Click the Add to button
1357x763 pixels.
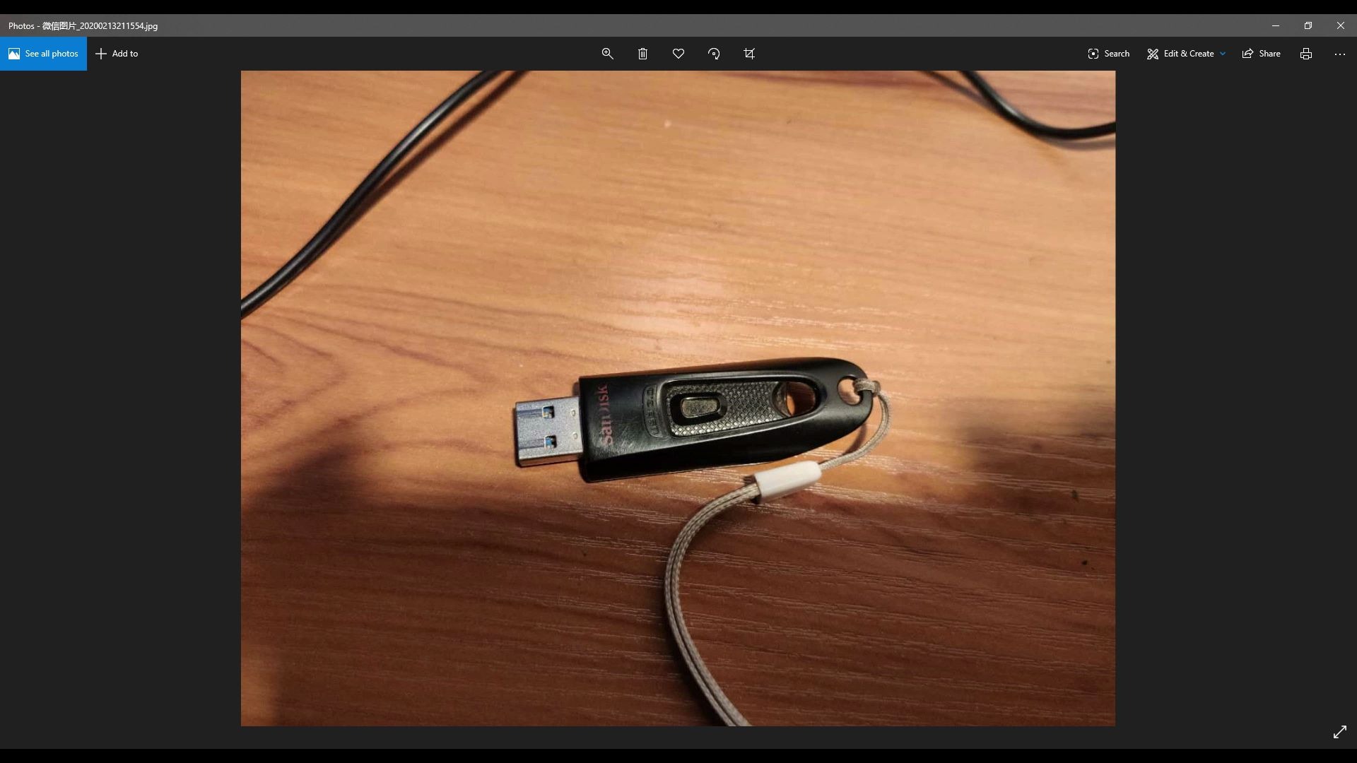click(117, 53)
